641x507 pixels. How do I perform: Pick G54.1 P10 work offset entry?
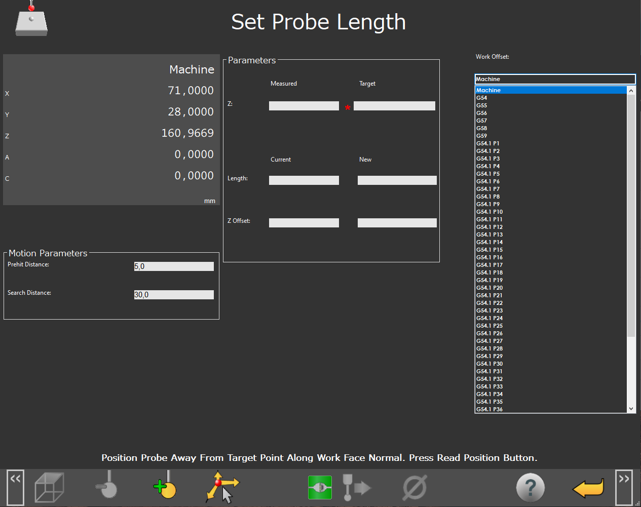tap(489, 212)
